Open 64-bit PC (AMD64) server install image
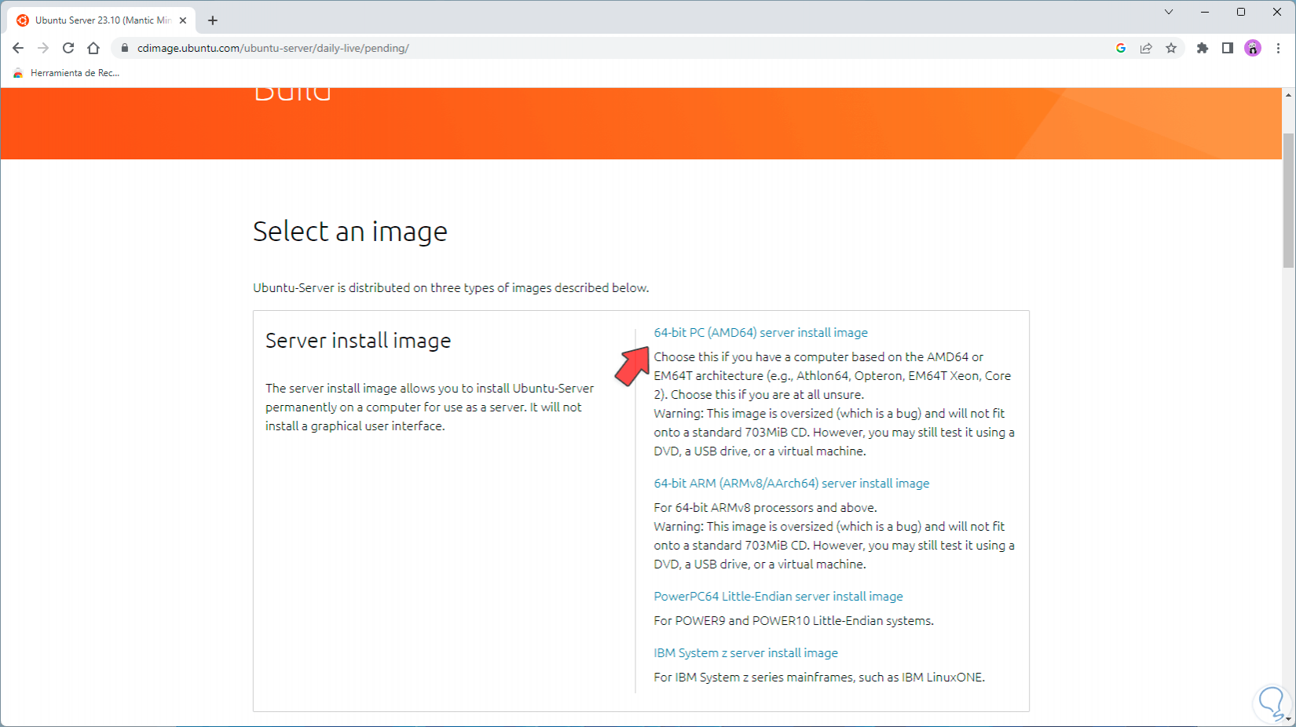1296x727 pixels. (760, 333)
